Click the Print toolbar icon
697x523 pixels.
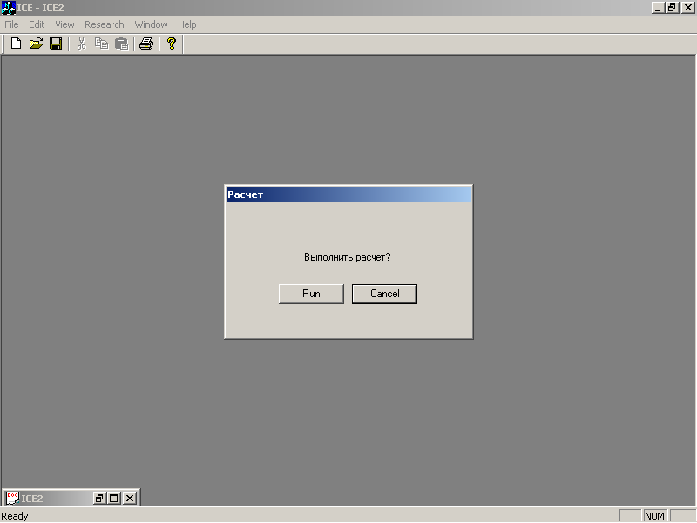pos(146,44)
